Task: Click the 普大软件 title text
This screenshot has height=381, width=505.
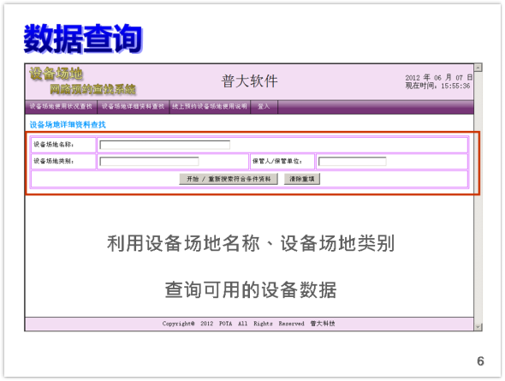Action: tap(249, 81)
